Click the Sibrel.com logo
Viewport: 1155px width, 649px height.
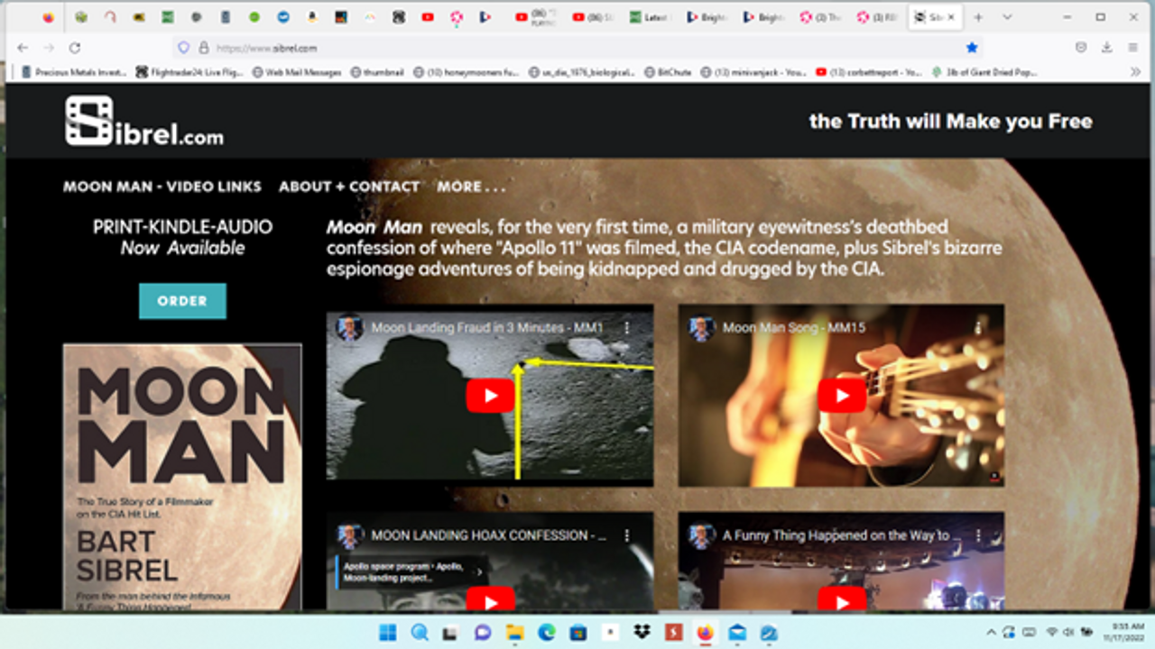pos(144,122)
